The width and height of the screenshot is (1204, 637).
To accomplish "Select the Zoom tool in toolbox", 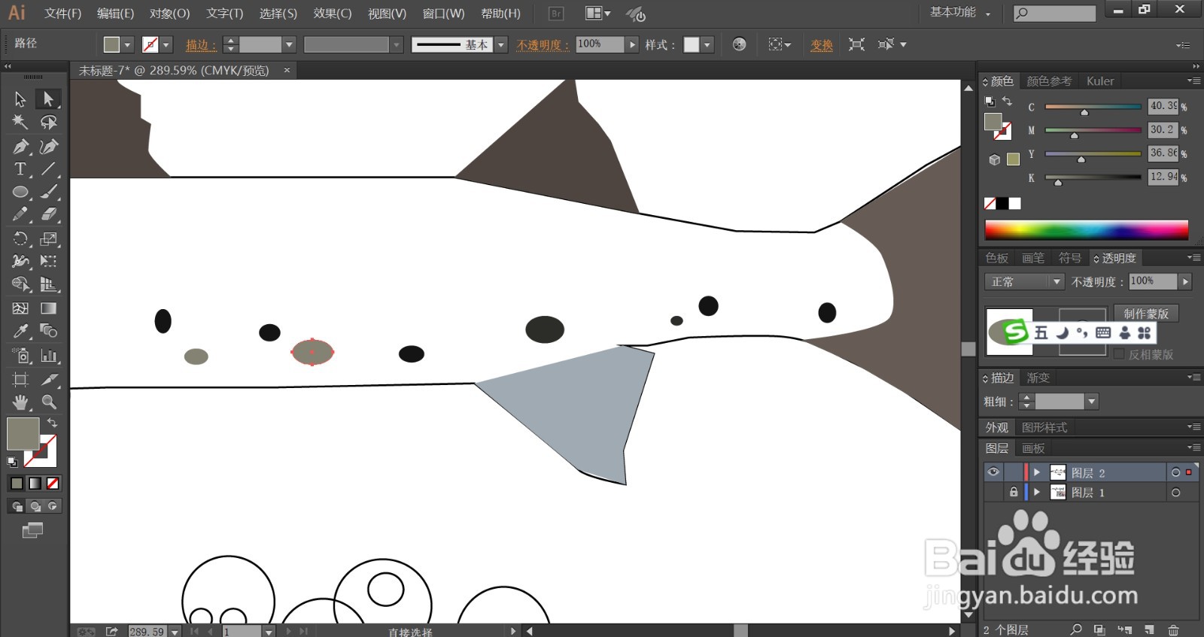I will click(49, 402).
